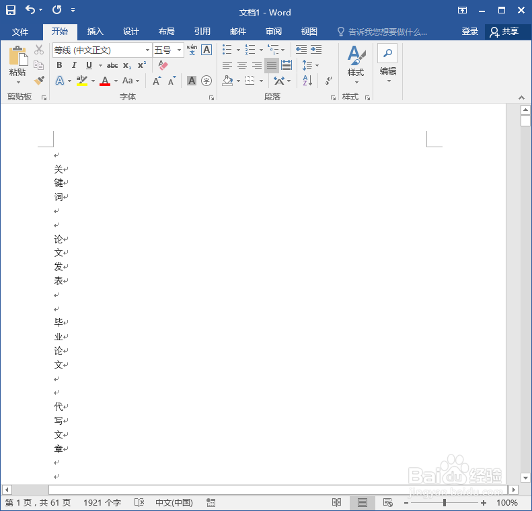Toggle justified alignment
The height and width of the screenshot is (511, 532).
click(272, 65)
